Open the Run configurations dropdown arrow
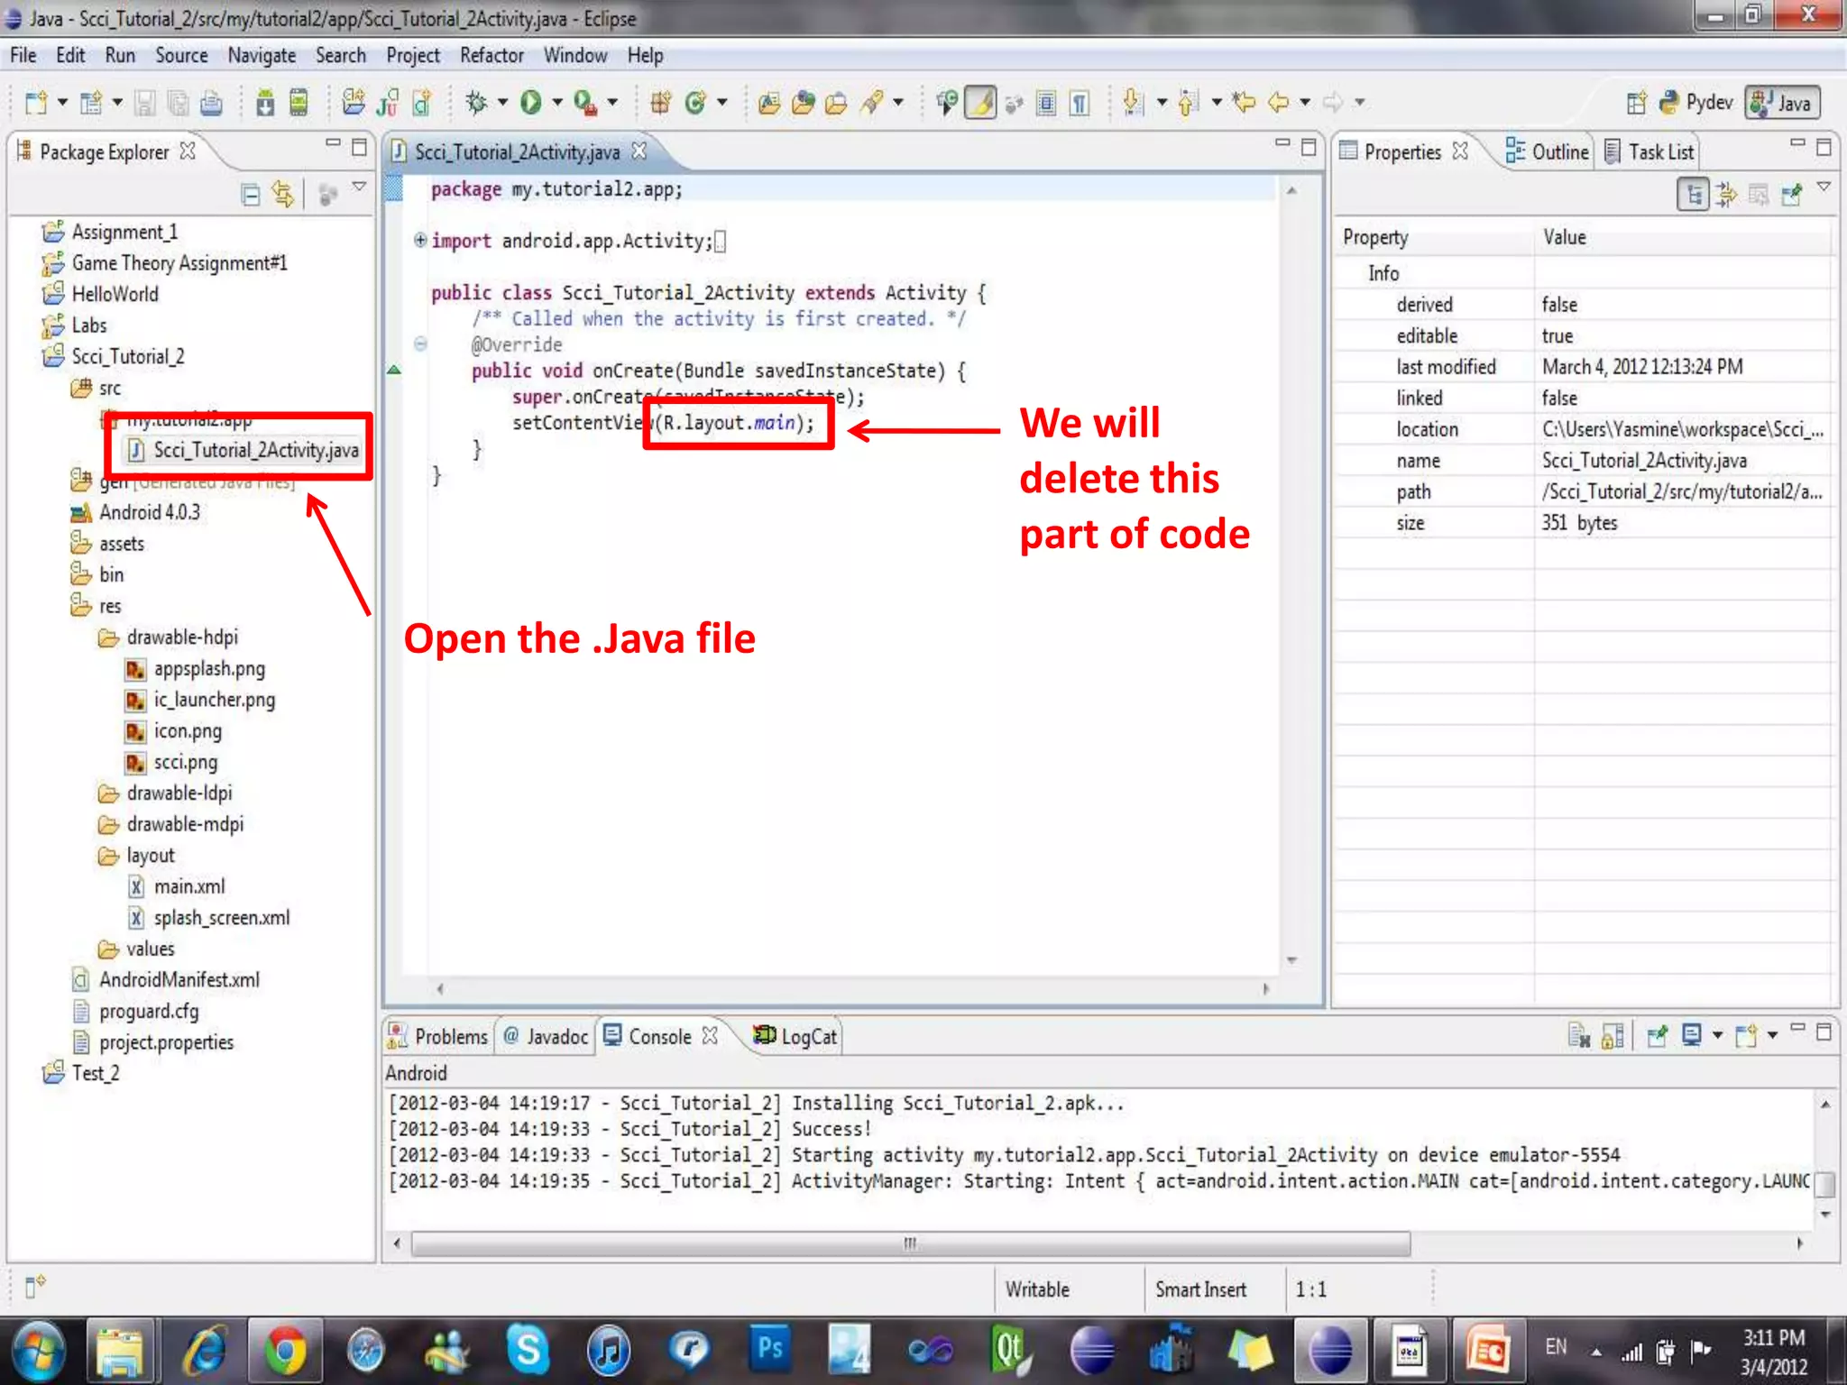This screenshot has height=1385, width=1847. click(x=557, y=103)
